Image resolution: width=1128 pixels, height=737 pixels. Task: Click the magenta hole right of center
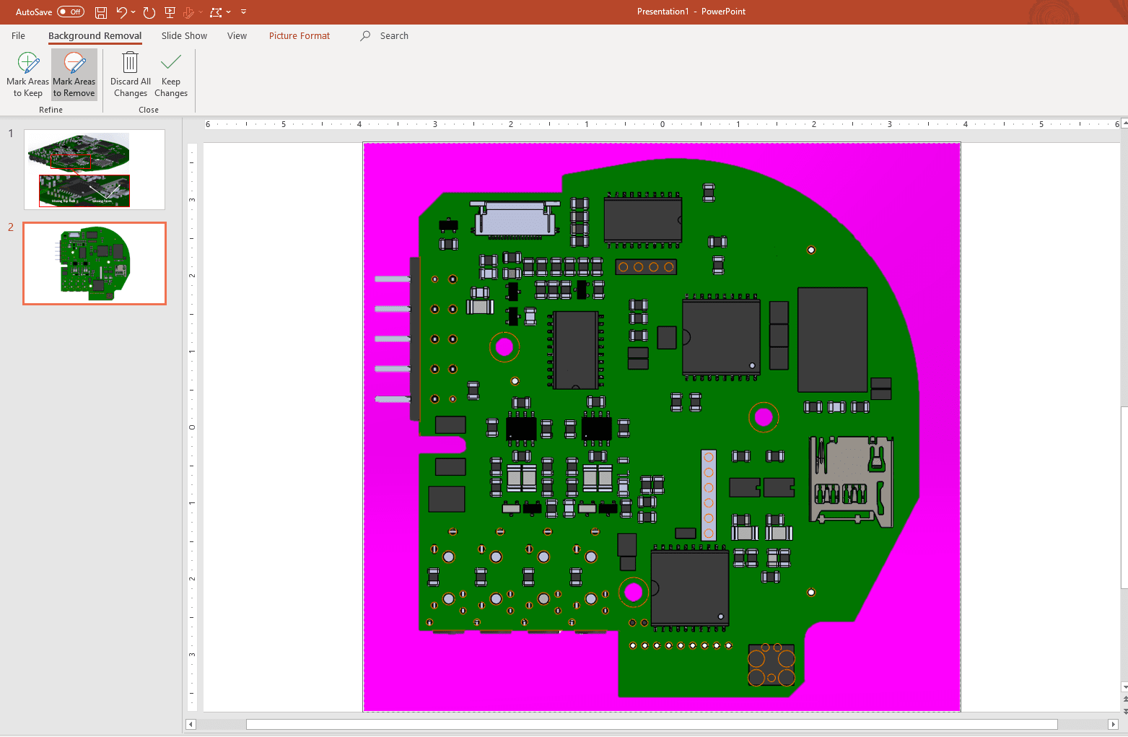coord(764,417)
